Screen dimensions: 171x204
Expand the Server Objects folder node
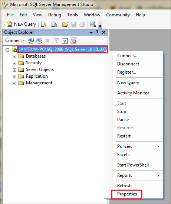14,70
